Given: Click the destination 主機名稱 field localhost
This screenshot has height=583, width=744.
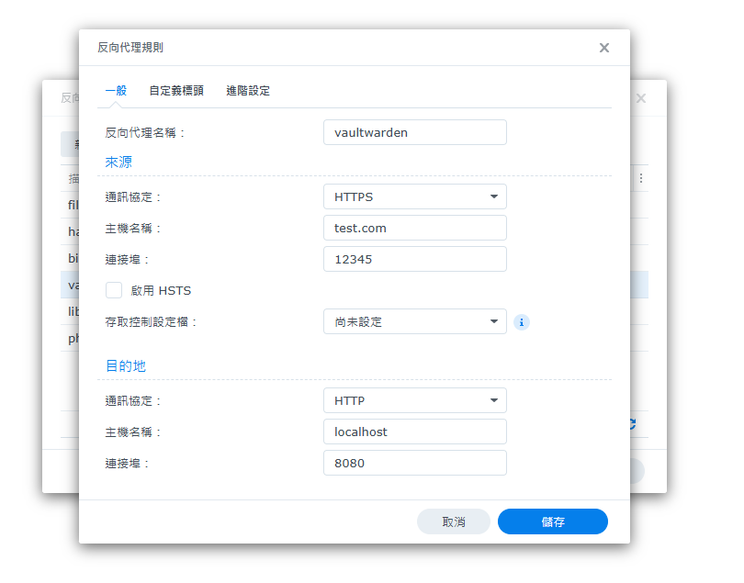Looking at the screenshot, I should tap(414, 432).
